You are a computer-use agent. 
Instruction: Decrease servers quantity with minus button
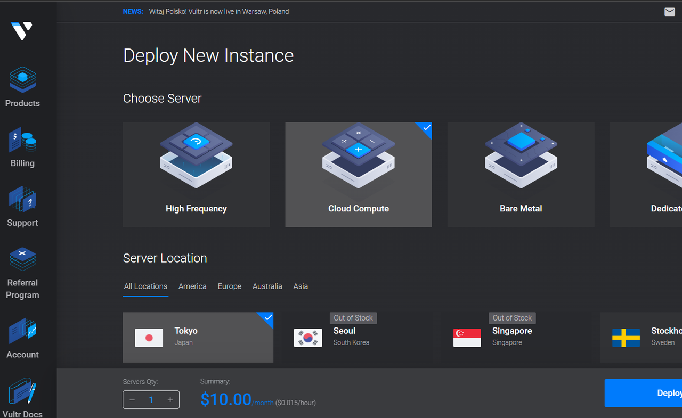pos(132,400)
